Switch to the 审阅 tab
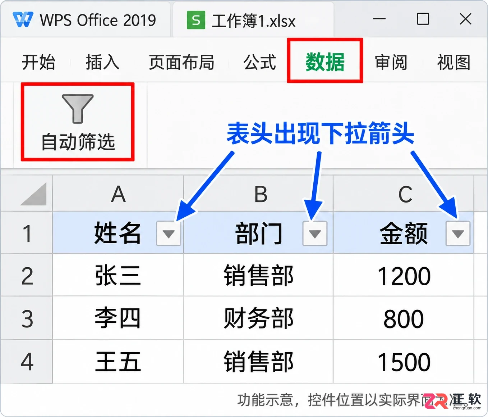Image resolution: width=488 pixels, height=417 pixels. pyautogui.click(x=391, y=62)
